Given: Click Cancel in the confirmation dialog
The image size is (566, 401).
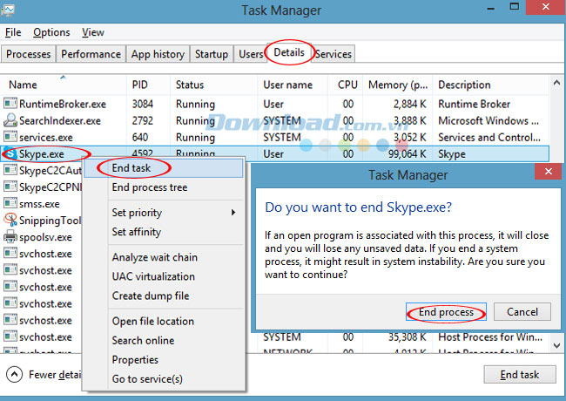Looking at the screenshot, I should (522, 312).
